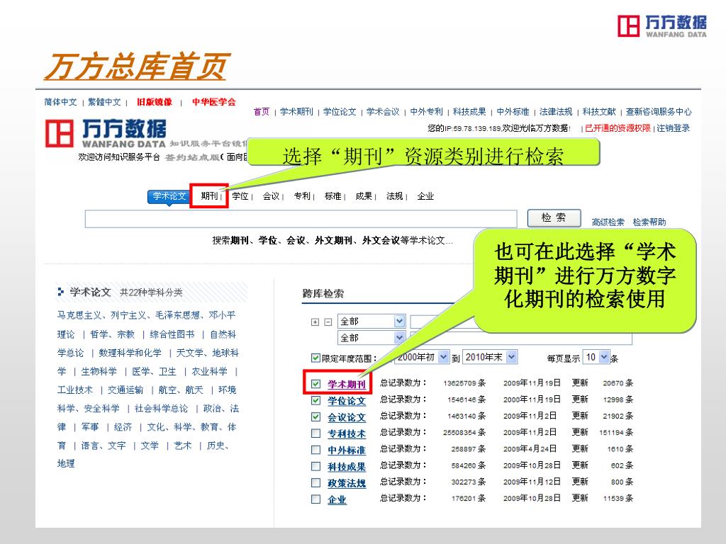
Task: Open the 学位论文 database link in list
Action: click(x=346, y=401)
